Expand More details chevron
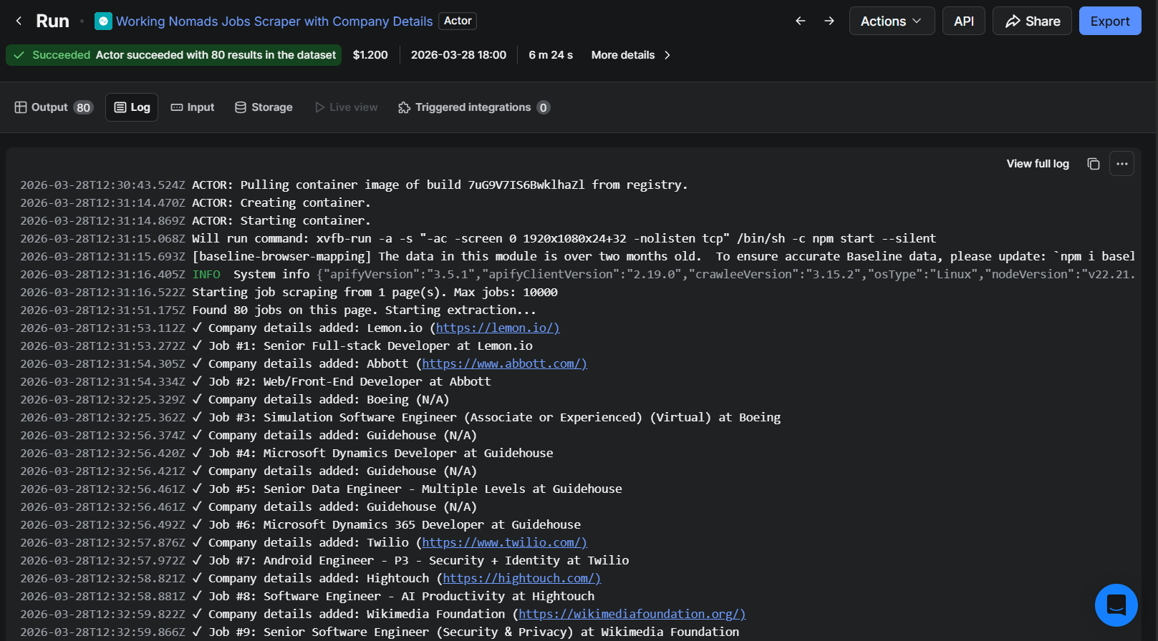Viewport: 1158px width, 641px height. tap(667, 55)
